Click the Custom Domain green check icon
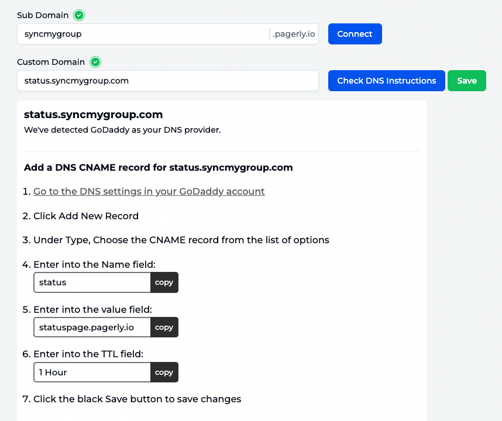502x421 pixels. click(x=95, y=62)
